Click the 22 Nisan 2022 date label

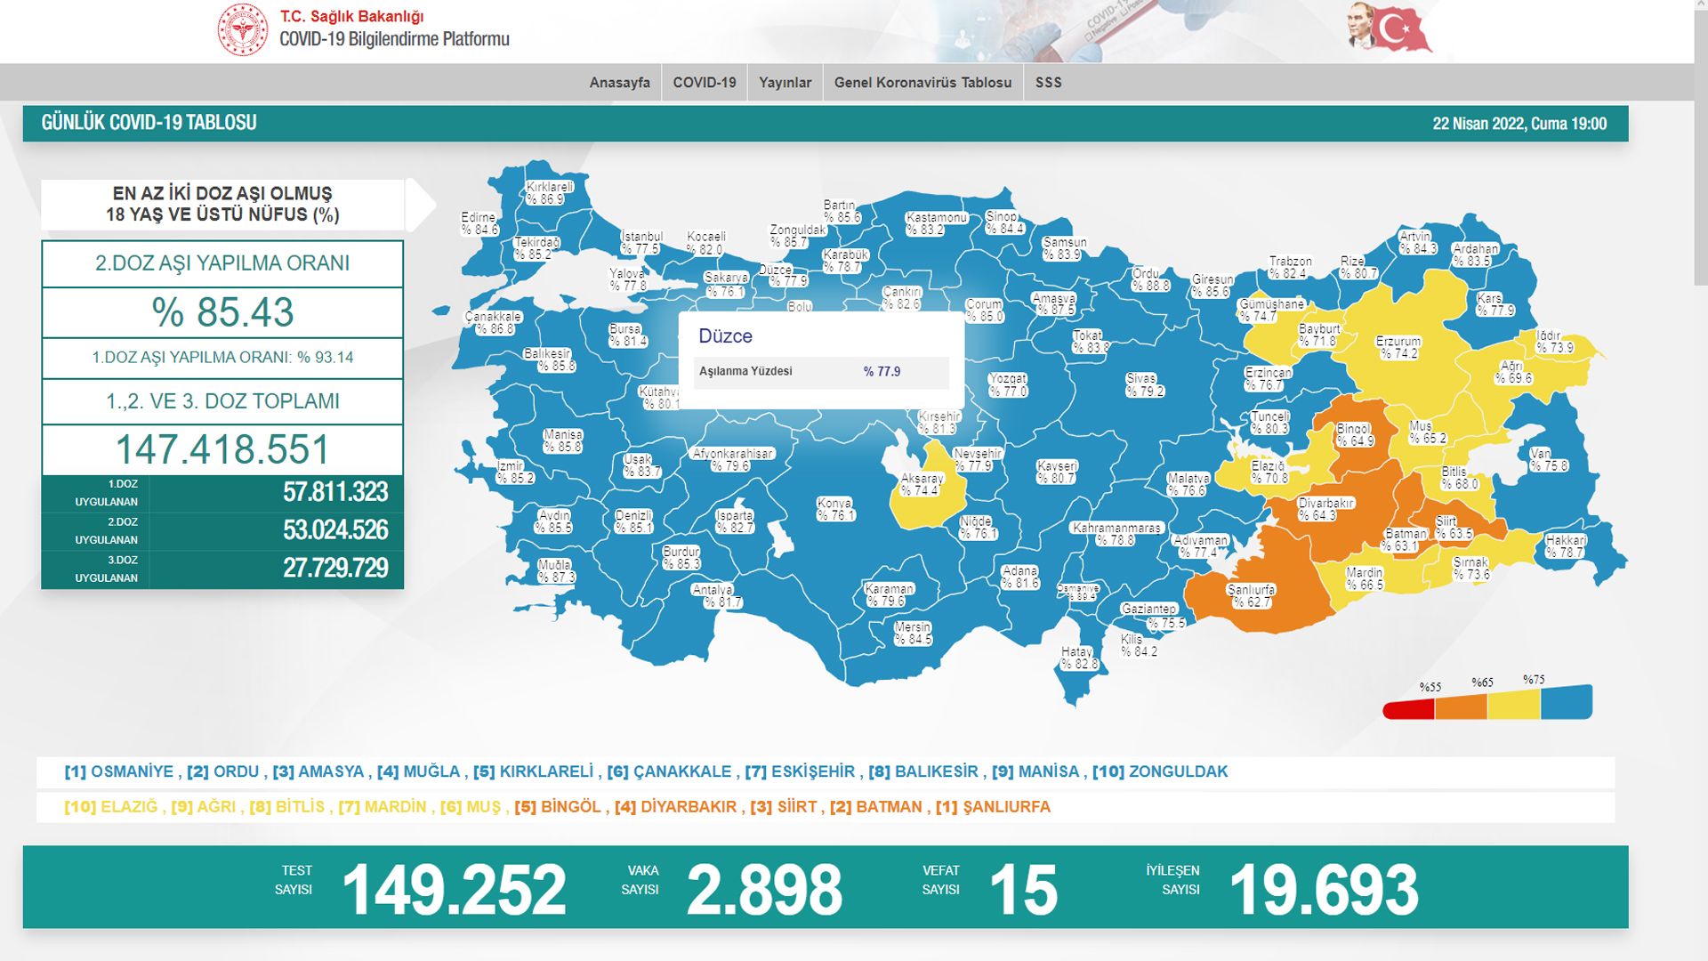[x=1519, y=124]
